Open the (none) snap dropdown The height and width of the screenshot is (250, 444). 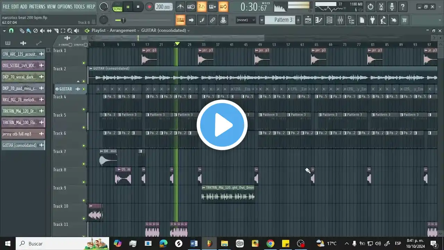(245, 20)
